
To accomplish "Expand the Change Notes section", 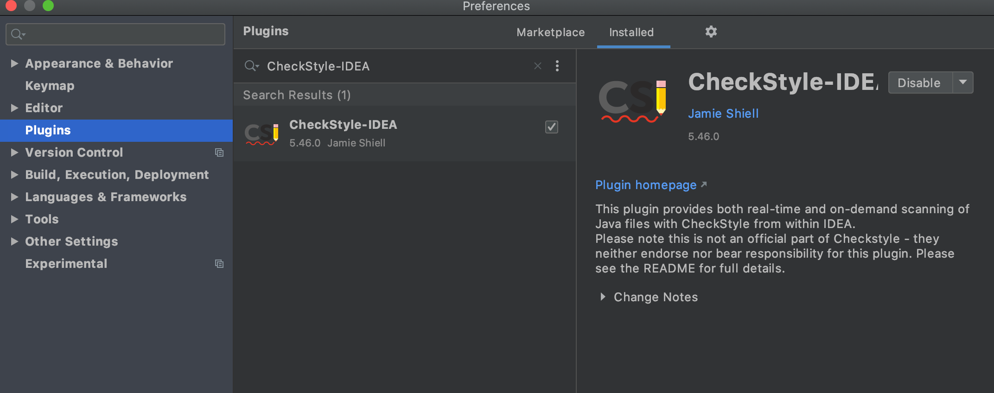I will pyautogui.click(x=603, y=297).
